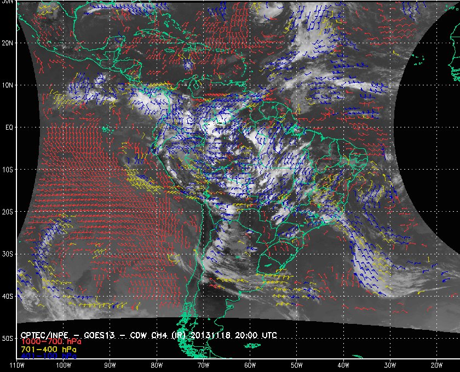Select the 50S latitude label
This screenshot has height=372, width=460.
pyautogui.click(x=7, y=339)
